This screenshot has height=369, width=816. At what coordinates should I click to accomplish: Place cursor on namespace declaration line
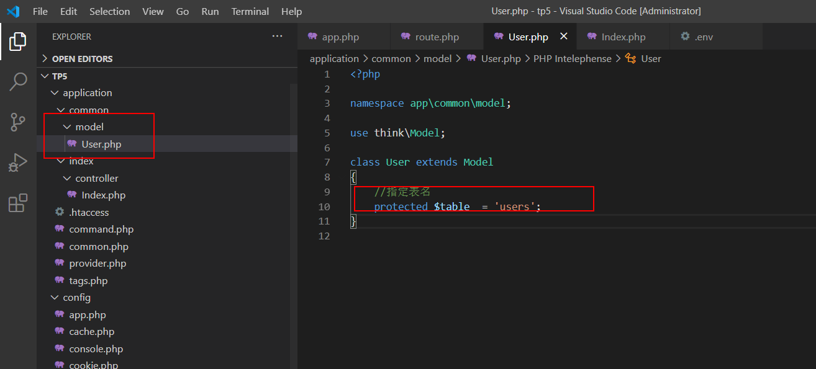click(430, 103)
